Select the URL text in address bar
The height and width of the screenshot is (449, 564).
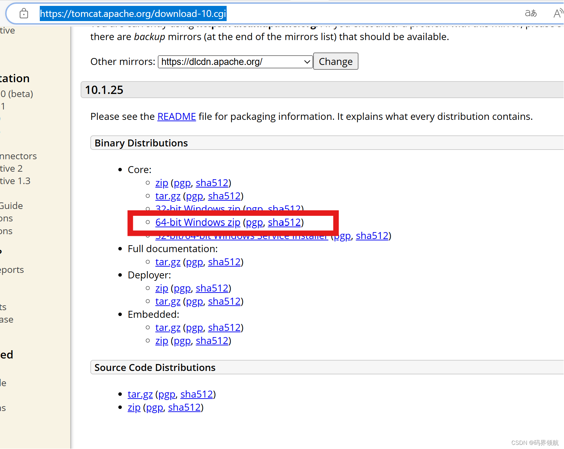(x=133, y=13)
